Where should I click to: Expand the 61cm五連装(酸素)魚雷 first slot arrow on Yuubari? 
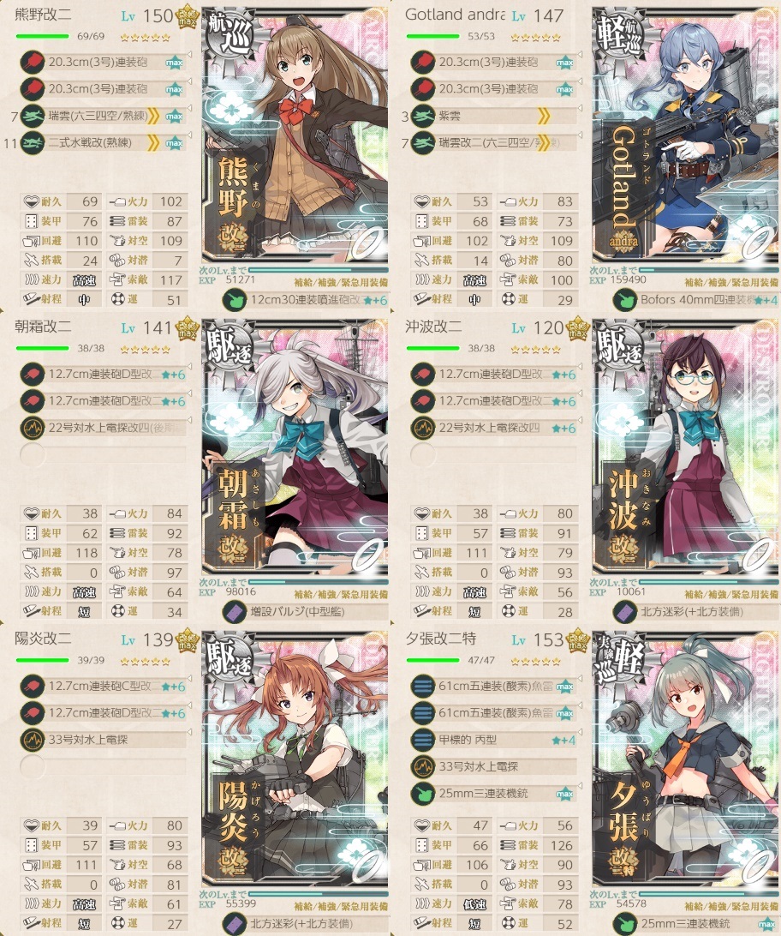pyautogui.click(x=580, y=678)
